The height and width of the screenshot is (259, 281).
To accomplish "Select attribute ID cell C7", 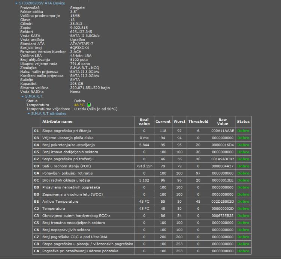I will (36, 237).
